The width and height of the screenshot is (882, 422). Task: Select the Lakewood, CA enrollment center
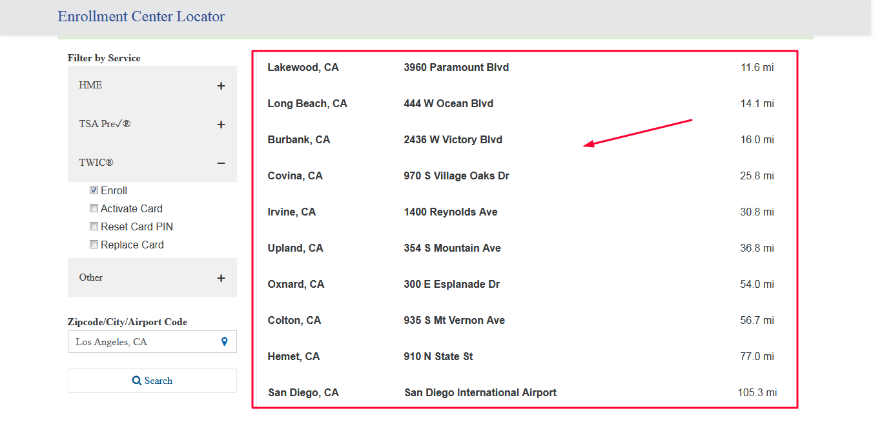point(524,67)
